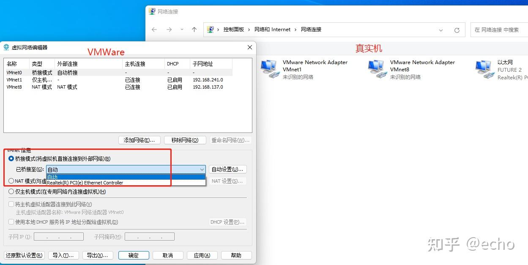Click the up arrow navigation icon

point(194,30)
